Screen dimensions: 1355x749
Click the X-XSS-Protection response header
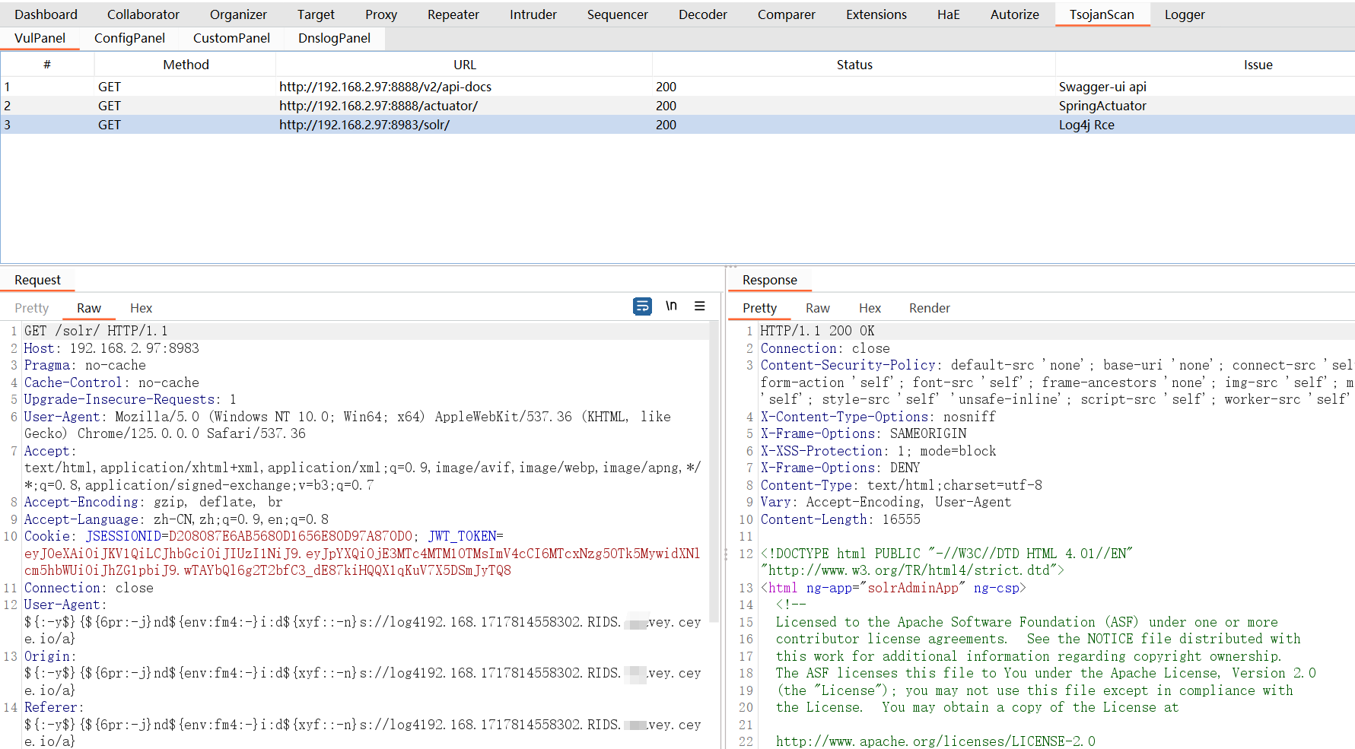(x=878, y=451)
